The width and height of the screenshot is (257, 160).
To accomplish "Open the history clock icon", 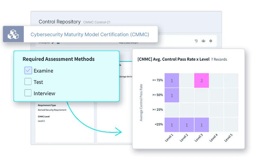I will tap(196, 41).
